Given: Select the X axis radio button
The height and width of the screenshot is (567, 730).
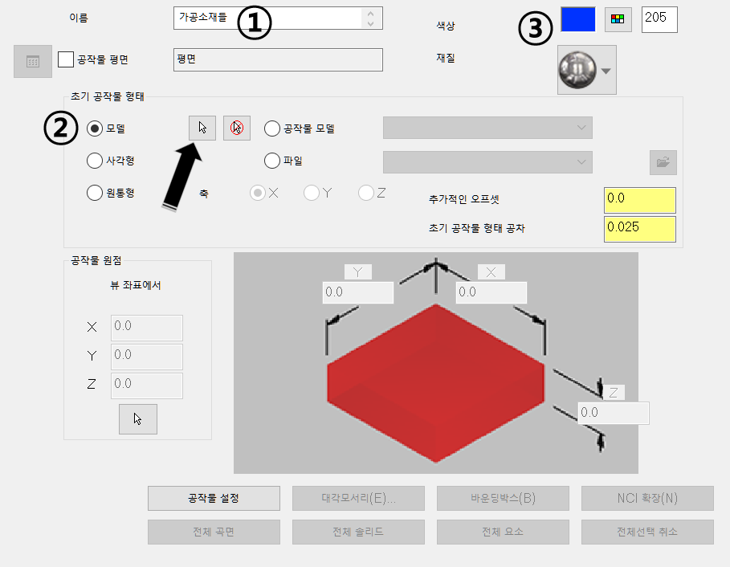Looking at the screenshot, I should 258,193.
